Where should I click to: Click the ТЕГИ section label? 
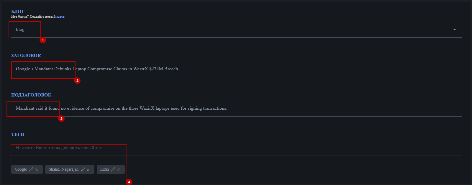[x=18, y=134]
